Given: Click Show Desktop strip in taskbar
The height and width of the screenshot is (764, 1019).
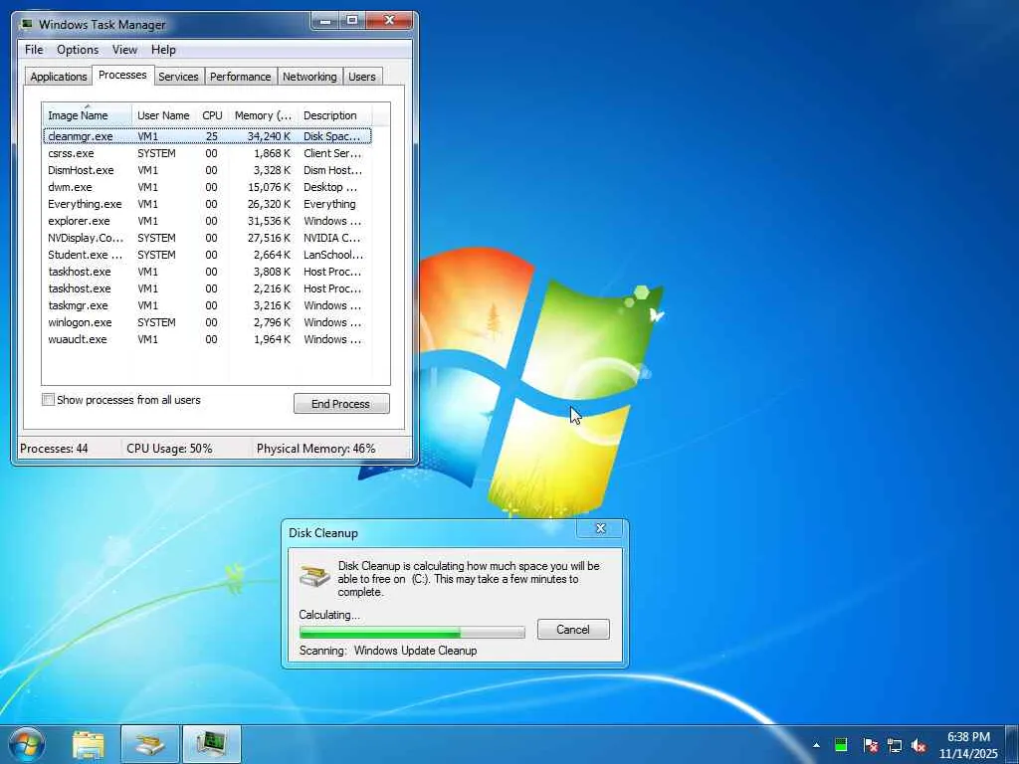Looking at the screenshot, I should point(1012,745).
